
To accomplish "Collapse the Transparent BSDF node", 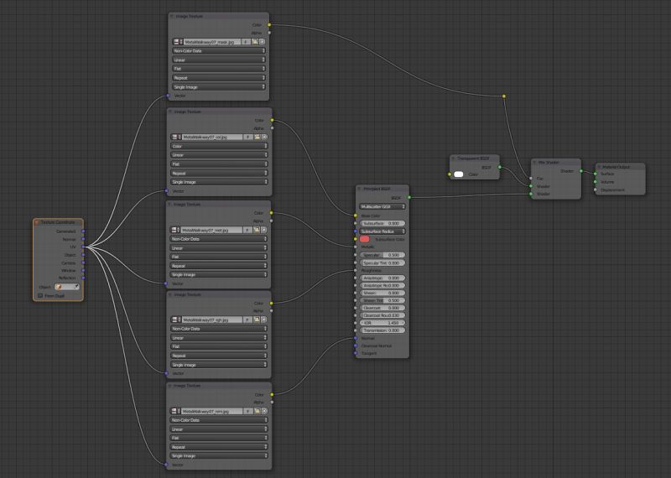I will (453, 158).
